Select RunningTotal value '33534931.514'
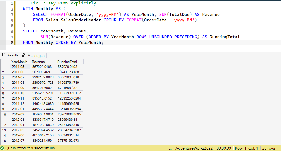 click(69, 135)
